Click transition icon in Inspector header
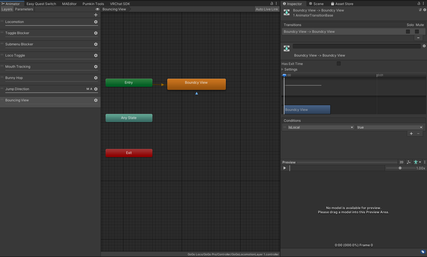The image size is (427, 257). [x=287, y=12]
